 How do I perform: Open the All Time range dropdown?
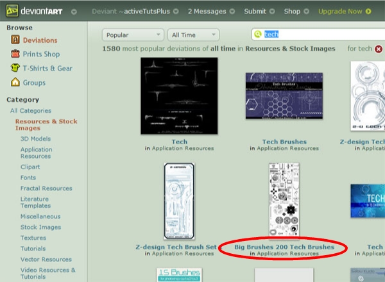point(194,35)
